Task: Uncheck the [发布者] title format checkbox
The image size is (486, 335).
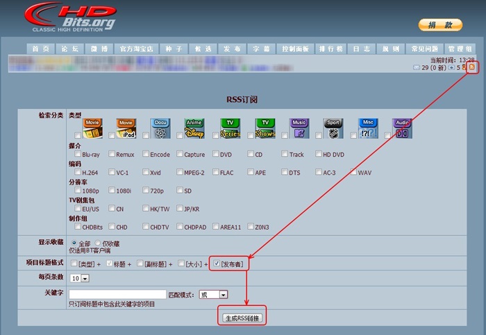Action: (217, 264)
